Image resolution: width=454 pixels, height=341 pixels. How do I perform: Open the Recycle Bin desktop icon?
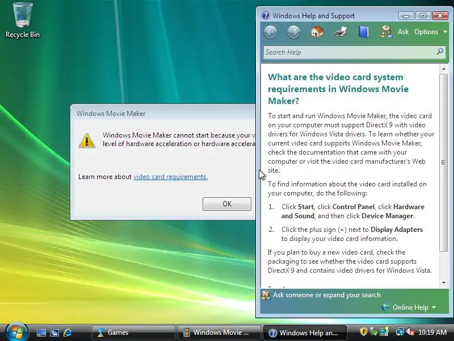[x=23, y=20]
